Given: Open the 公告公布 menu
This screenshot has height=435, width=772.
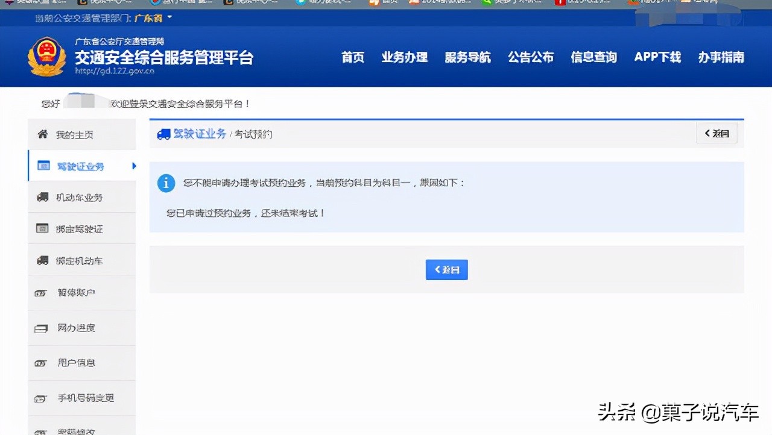Looking at the screenshot, I should (531, 57).
